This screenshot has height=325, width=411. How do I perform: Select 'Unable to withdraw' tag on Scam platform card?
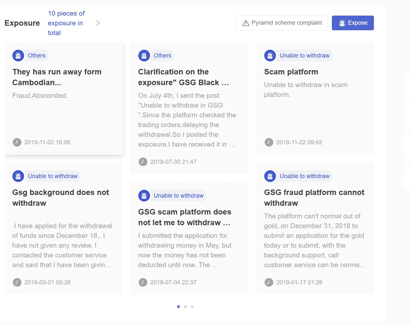coord(305,56)
